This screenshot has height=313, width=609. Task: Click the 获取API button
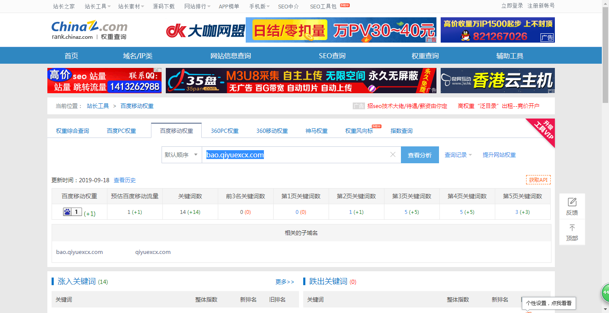coord(538,180)
